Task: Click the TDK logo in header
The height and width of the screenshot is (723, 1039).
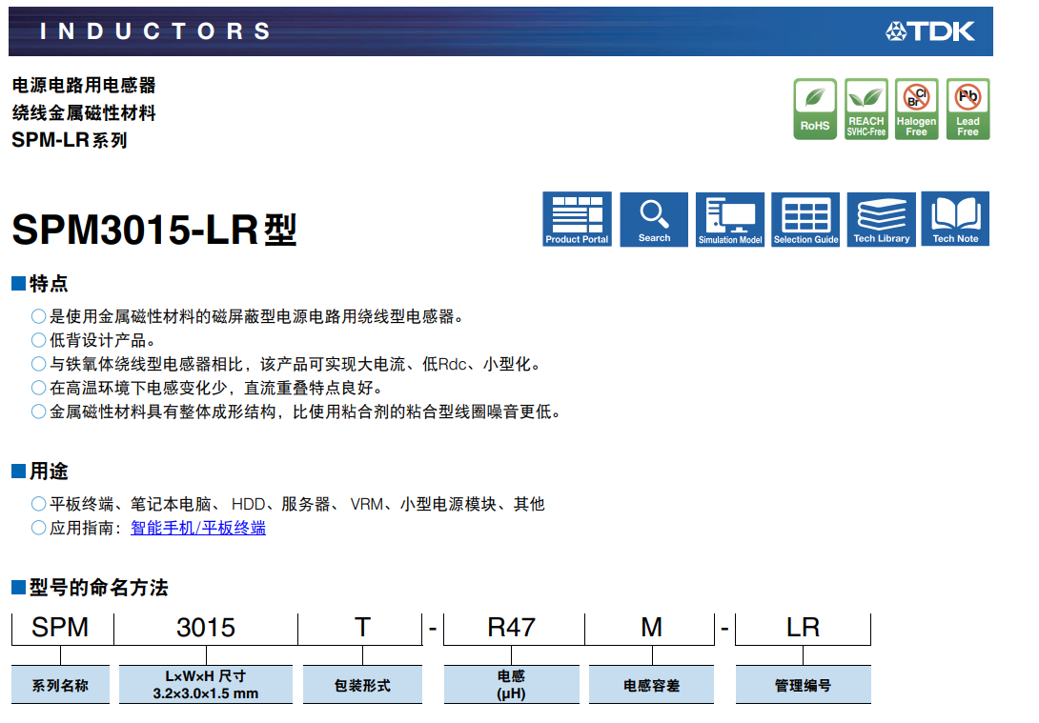Action: pos(930,31)
